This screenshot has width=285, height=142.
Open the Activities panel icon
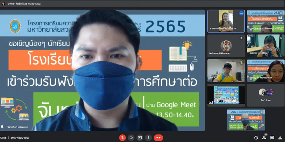point(280,138)
